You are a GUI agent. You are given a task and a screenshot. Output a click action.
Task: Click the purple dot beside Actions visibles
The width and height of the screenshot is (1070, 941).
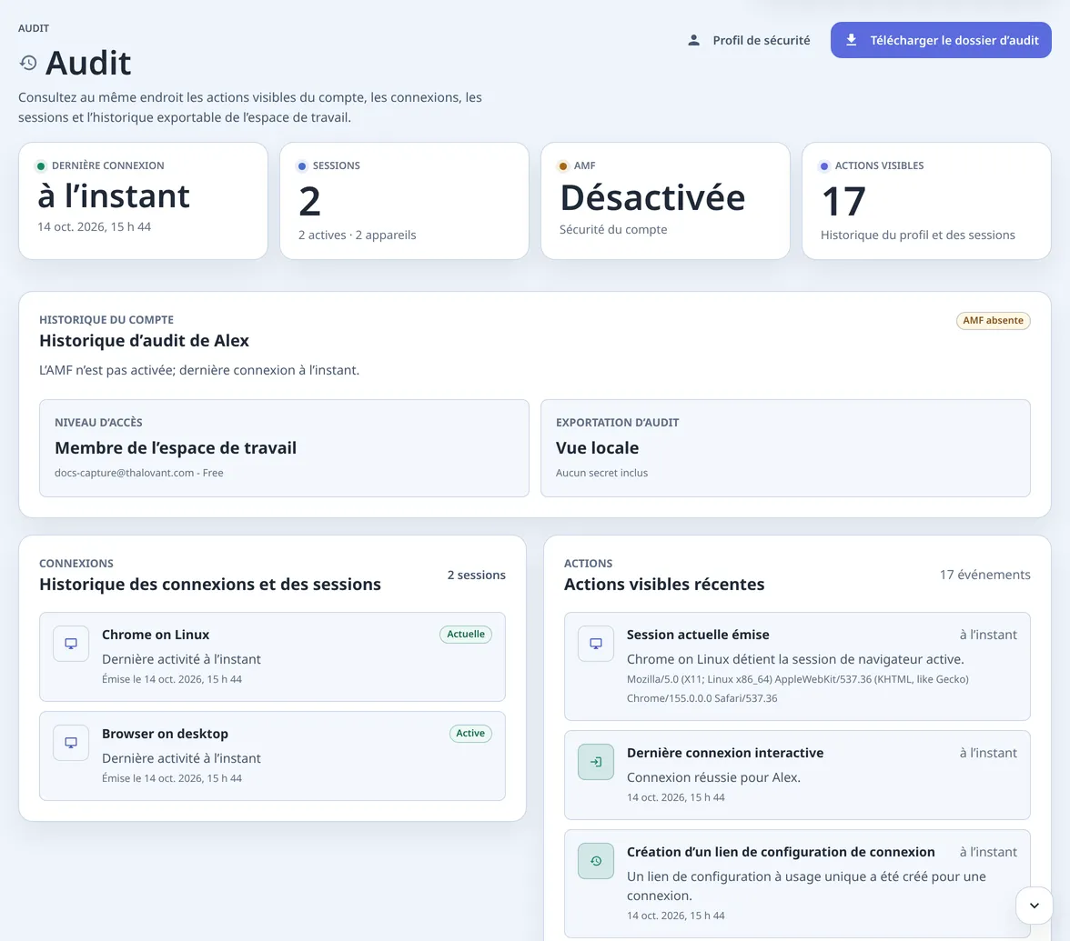pos(824,165)
